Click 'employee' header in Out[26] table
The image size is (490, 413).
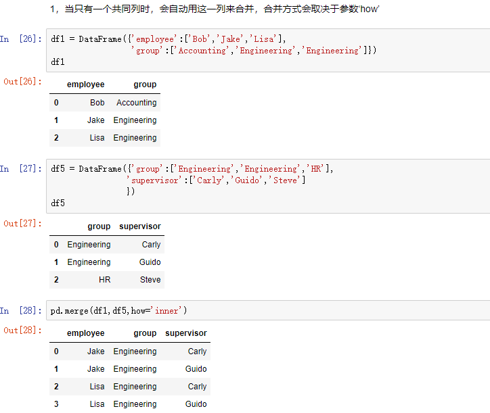tap(86, 84)
